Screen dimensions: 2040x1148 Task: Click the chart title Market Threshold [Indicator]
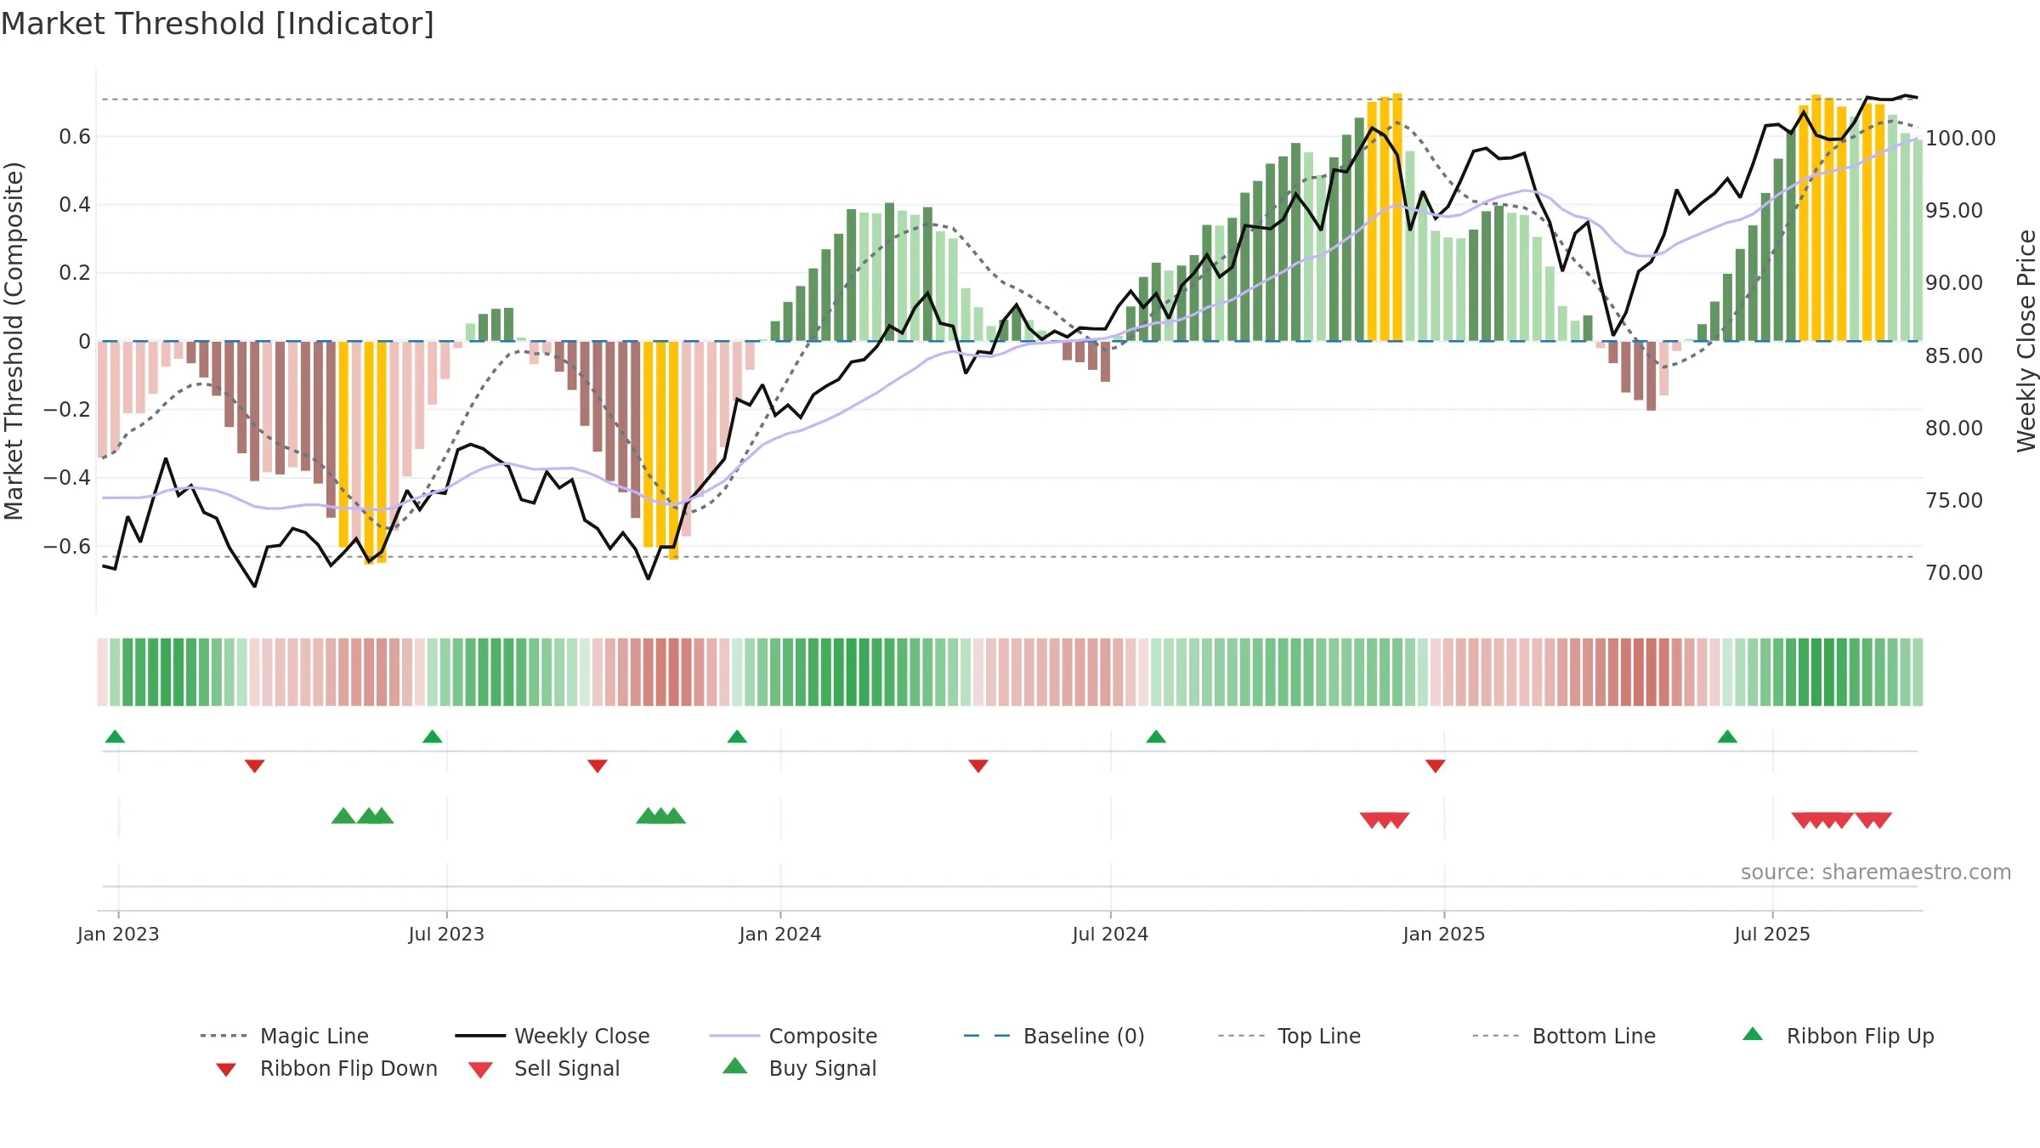coord(218,24)
